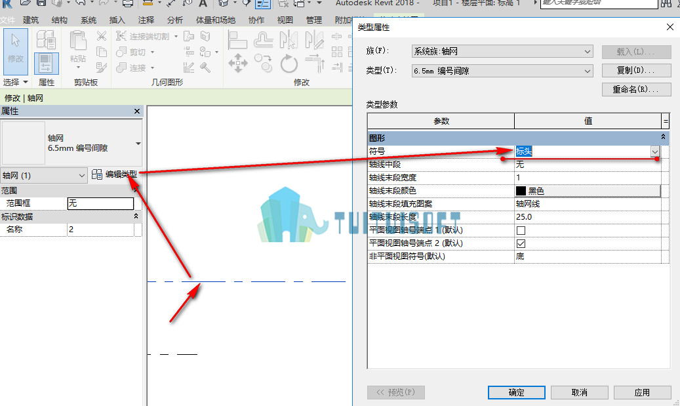Click 编辑类型 button in Properties palette
This screenshot has height=406, width=680.
tap(115, 174)
